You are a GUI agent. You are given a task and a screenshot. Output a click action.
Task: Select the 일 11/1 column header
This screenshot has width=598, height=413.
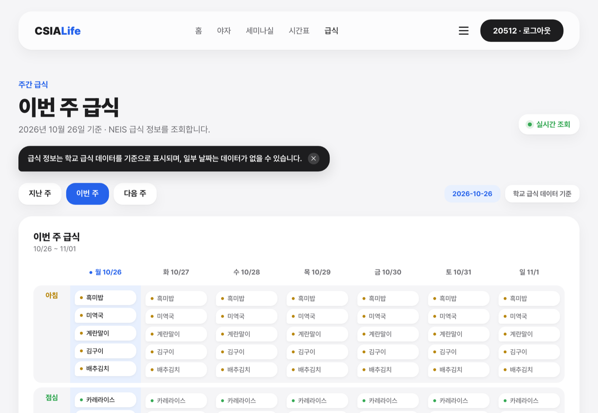[529, 272]
